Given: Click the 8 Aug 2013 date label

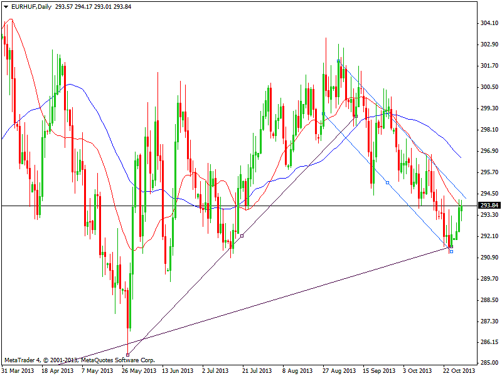Looking at the screenshot, I should 299,370.
